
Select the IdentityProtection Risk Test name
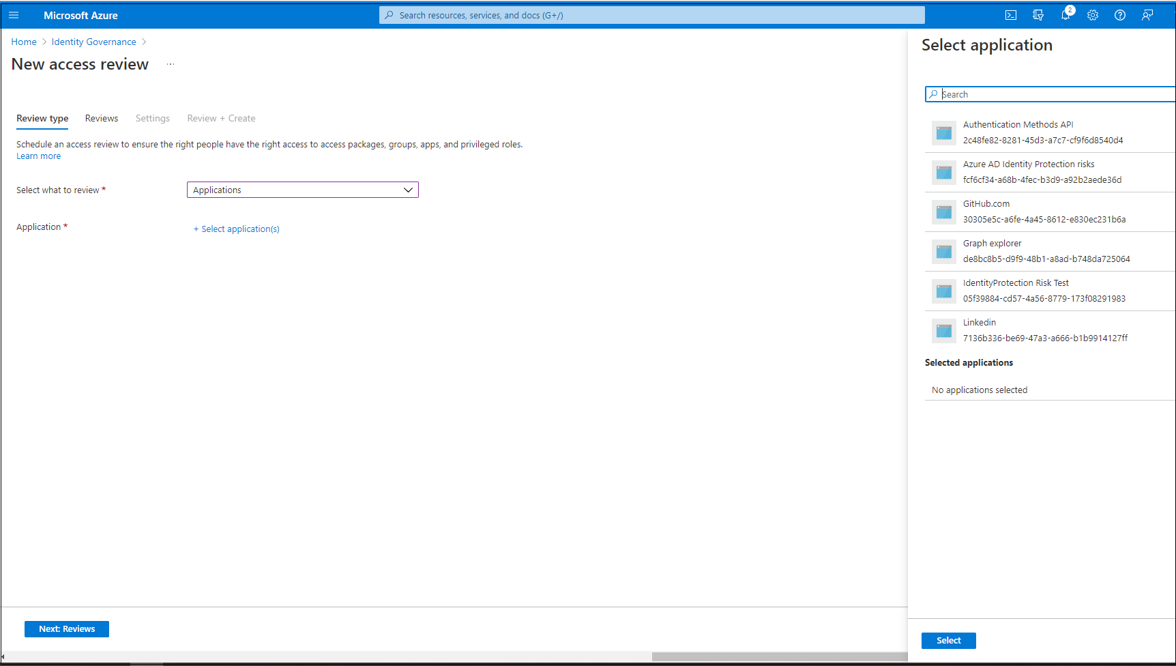(x=1016, y=283)
